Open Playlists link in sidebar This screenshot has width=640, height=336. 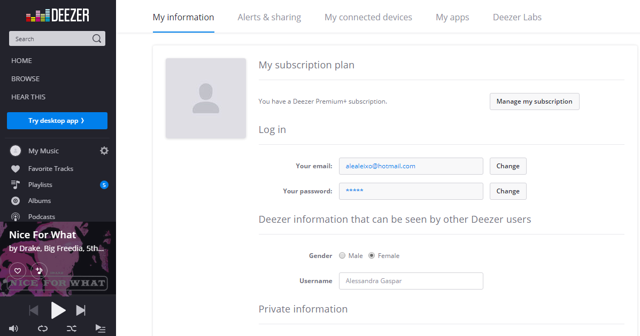(x=40, y=185)
